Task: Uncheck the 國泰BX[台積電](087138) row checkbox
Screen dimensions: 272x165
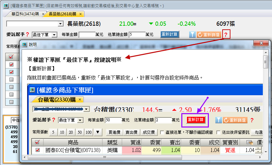Action: tap(37, 150)
